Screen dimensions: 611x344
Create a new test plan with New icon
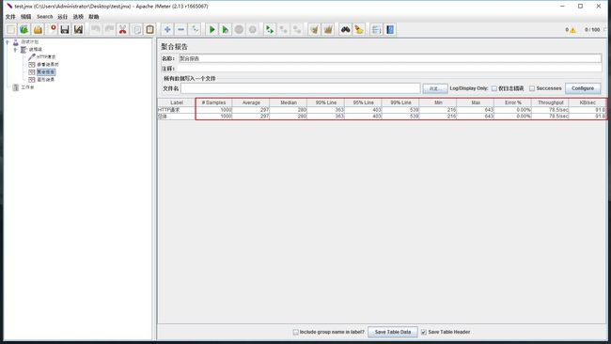(11, 30)
